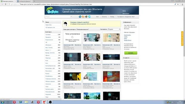Open the "Конкурс: Новый год 2015" link
The width and height of the screenshot is (185, 104).
(x=80, y=22)
